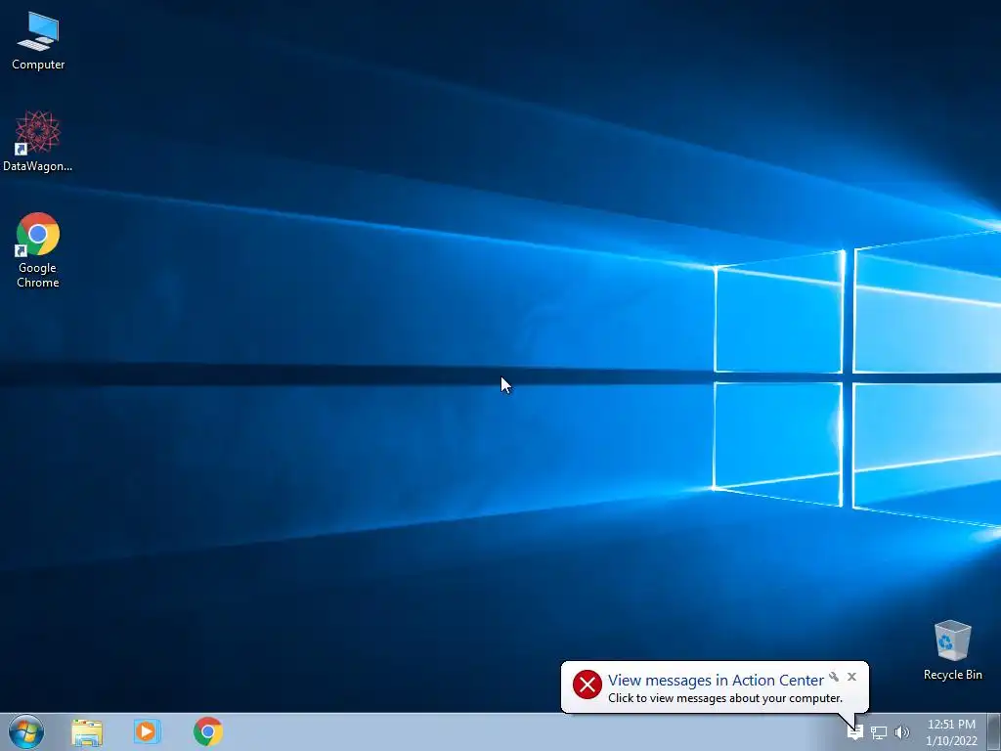The width and height of the screenshot is (1001, 751).
Task: Open network status tray icon
Action: (879, 732)
